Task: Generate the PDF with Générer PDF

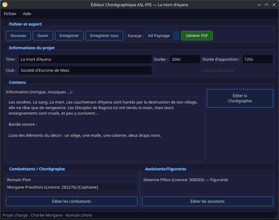Action: point(197,35)
